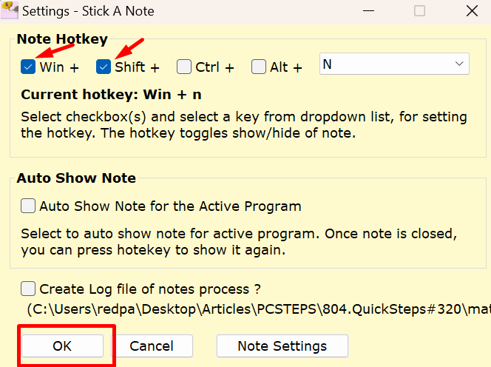Click the 'Select checkbox(s) and select a key' description
Screen dimensions: 491x367
point(244,125)
